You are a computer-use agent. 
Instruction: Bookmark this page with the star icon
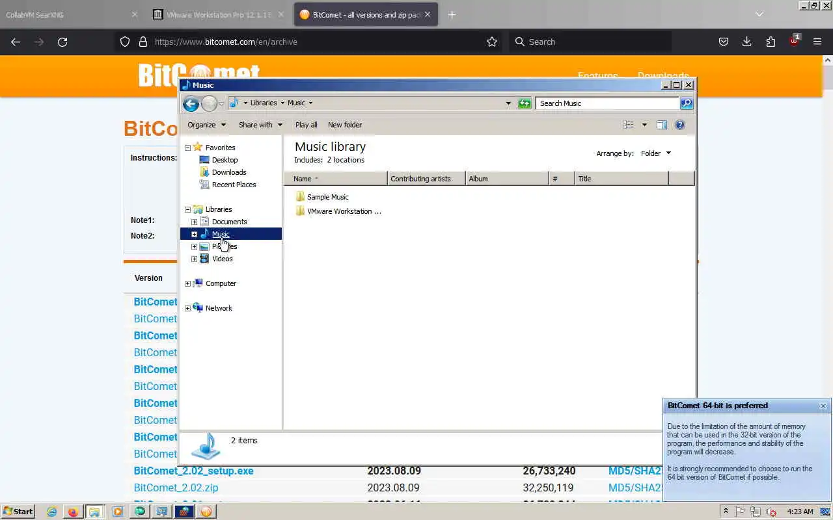[x=492, y=42]
